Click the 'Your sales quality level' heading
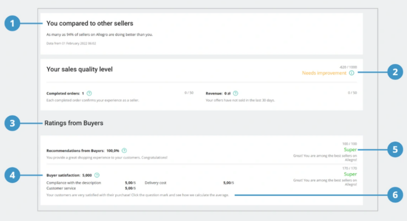Image resolution: width=407 pixels, height=221 pixels. point(79,69)
